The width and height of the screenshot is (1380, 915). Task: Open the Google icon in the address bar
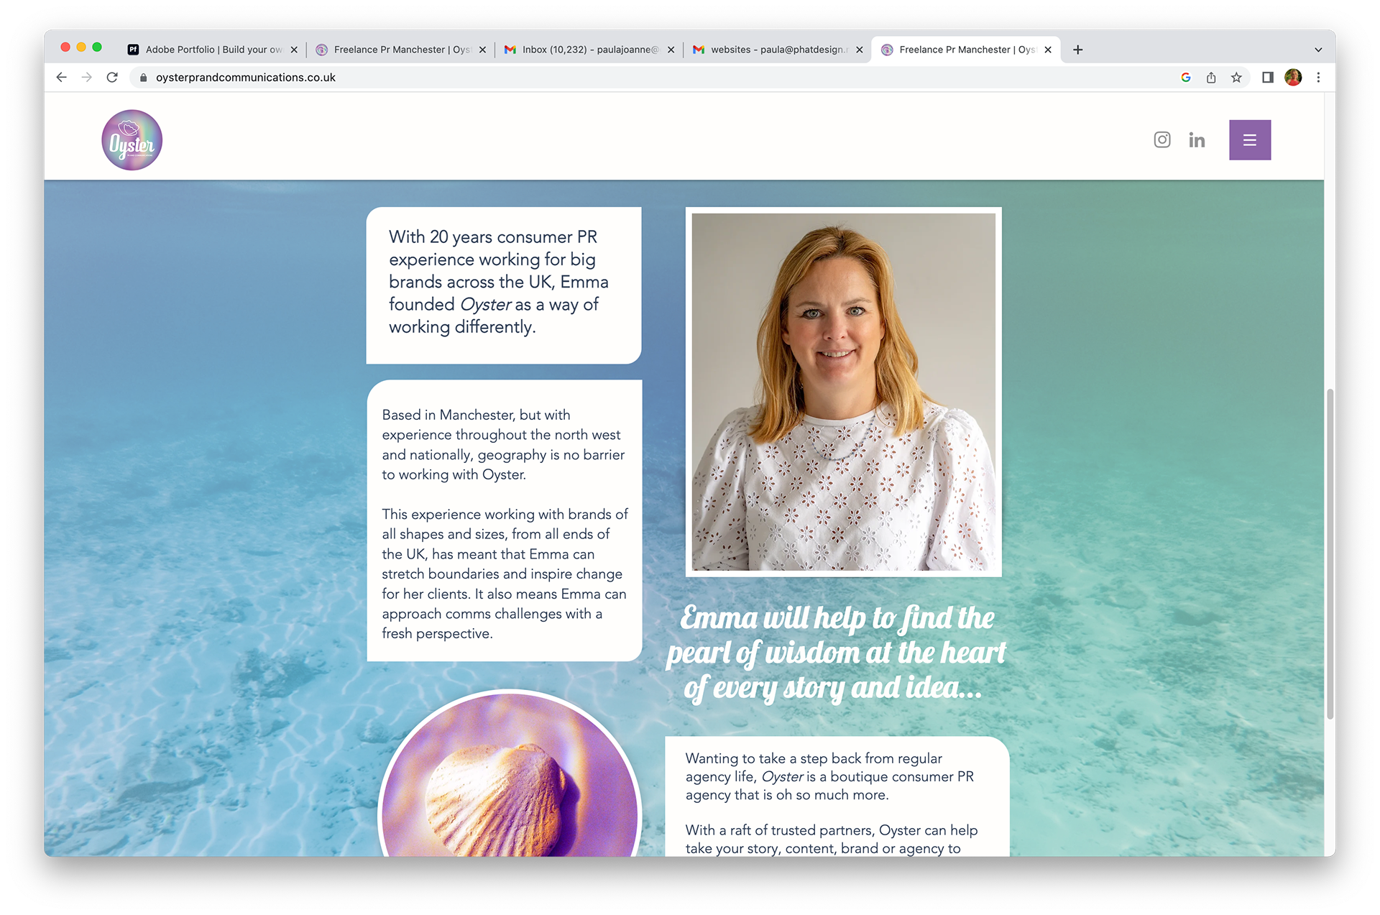pos(1186,78)
